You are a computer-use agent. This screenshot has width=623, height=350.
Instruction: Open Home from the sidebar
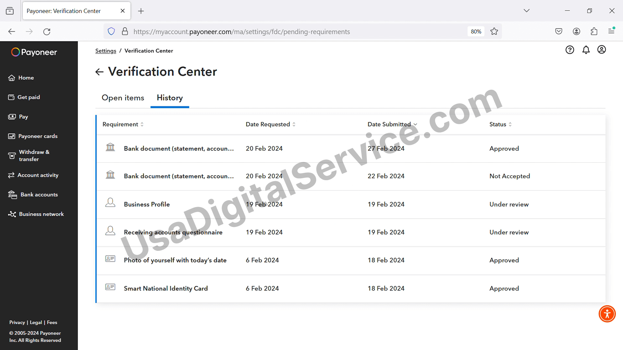(21, 78)
